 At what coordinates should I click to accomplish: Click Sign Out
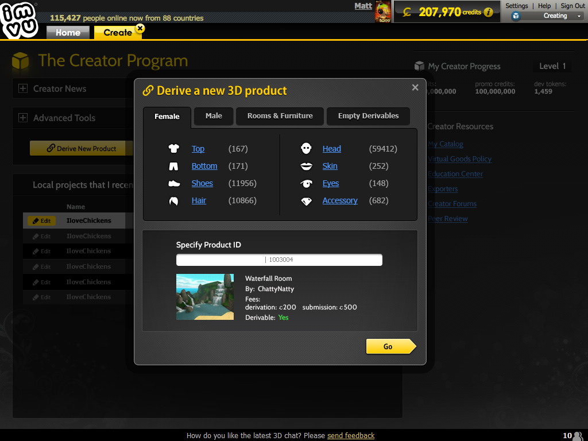572,6
